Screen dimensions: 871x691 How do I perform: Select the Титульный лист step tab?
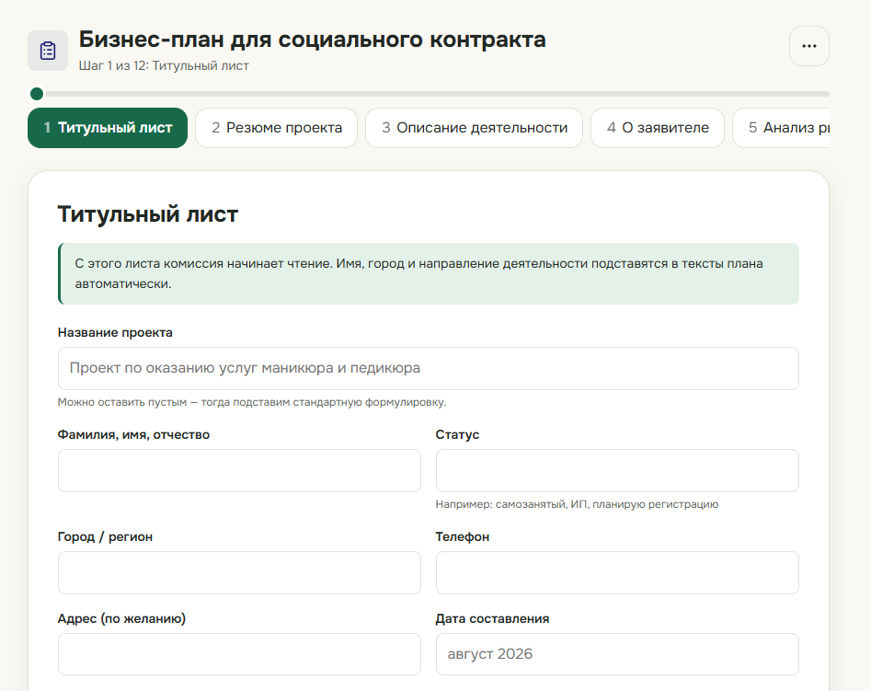pyautogui.click(x=108, y=128)
